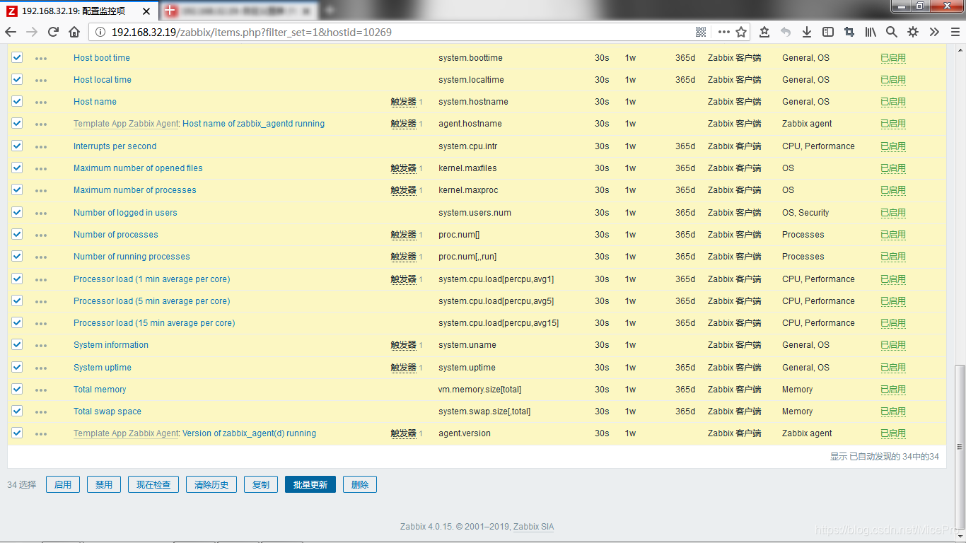966x543 pixels.
Task: Click the 复制 copy button
Action: (x=261, y=484)
